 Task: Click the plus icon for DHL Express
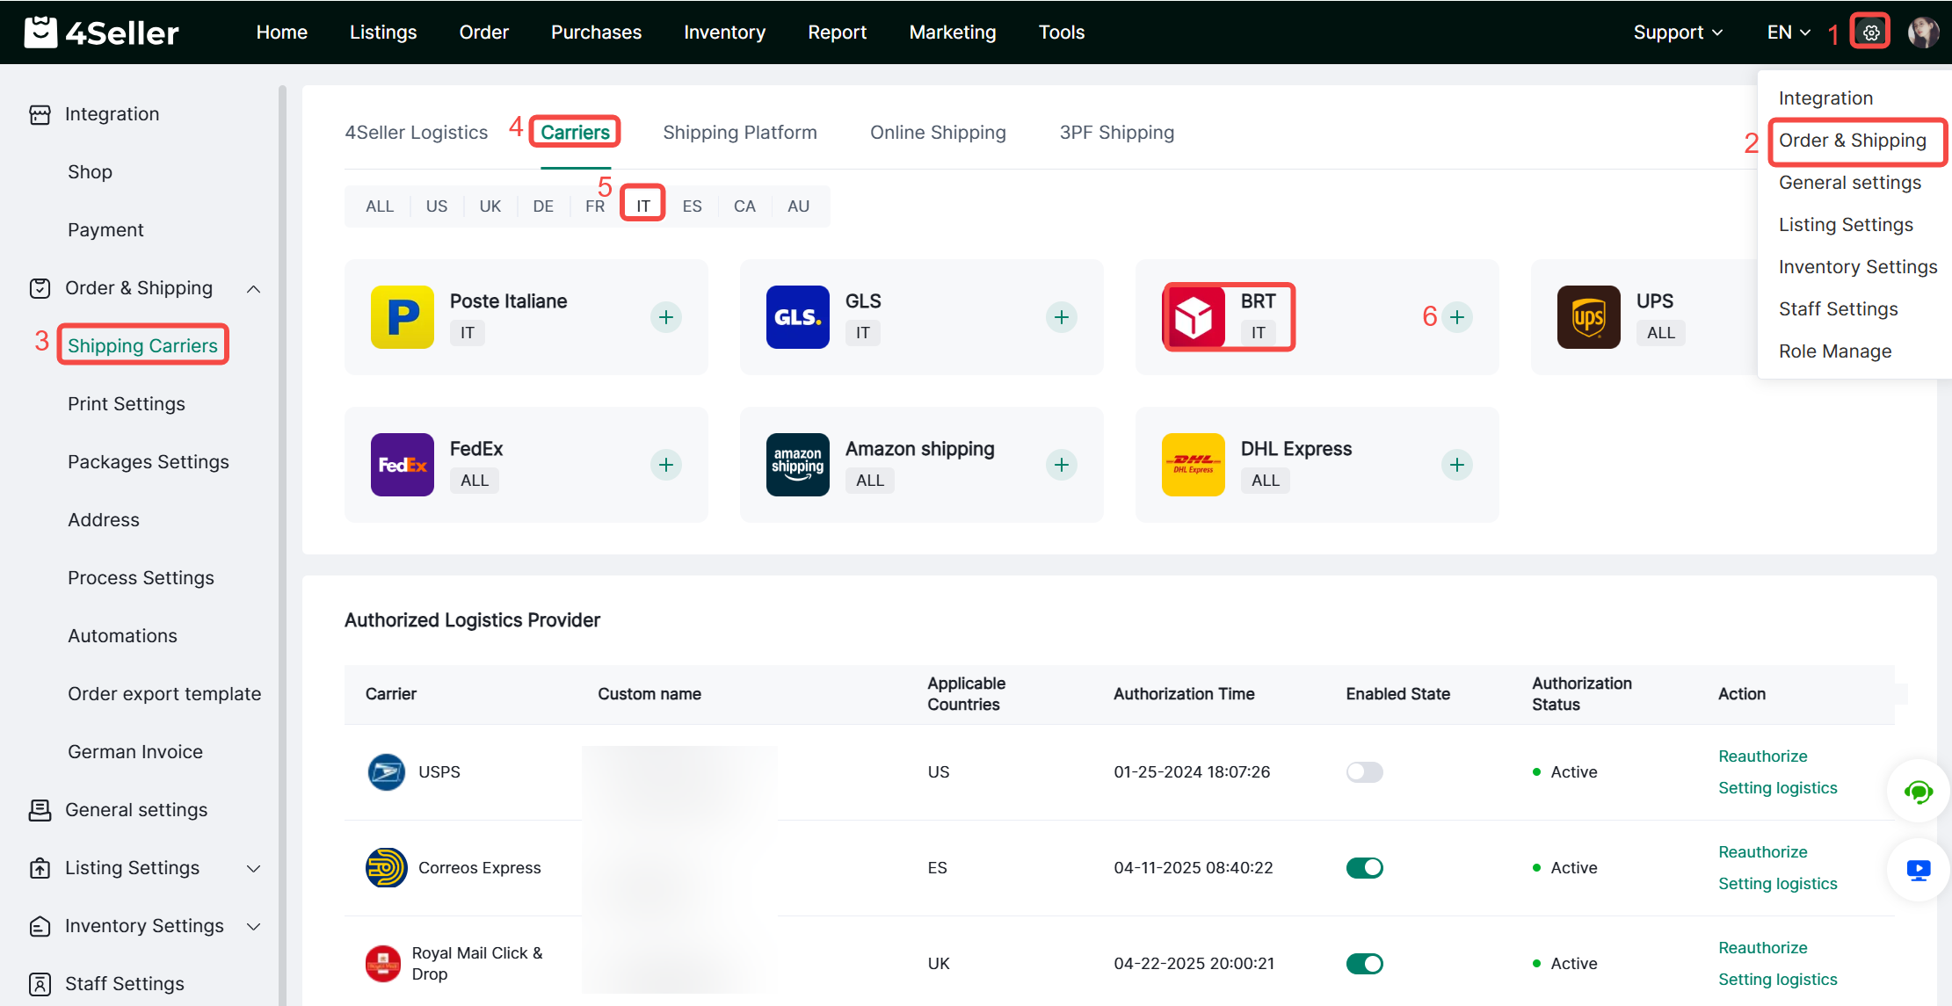coord(1457,465)
